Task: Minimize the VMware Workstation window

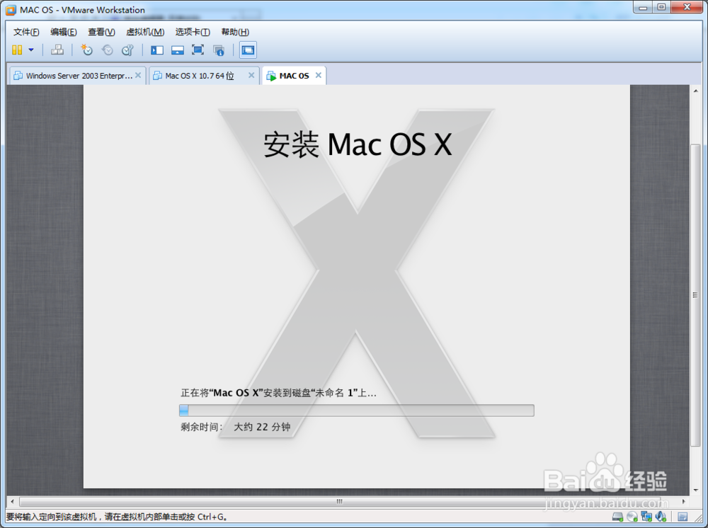Action: click(643, 7)
